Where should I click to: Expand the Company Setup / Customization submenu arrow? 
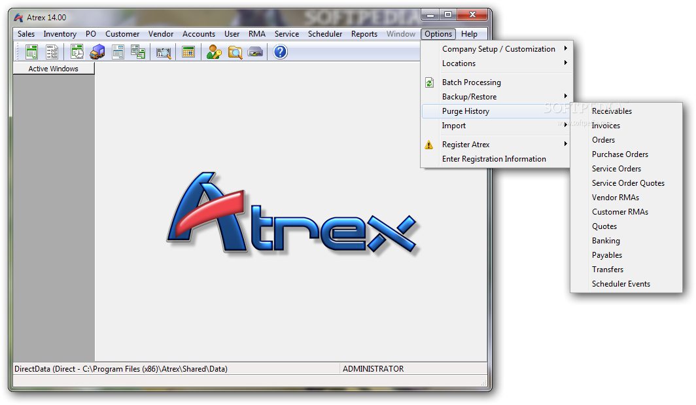tap(565, 48)
